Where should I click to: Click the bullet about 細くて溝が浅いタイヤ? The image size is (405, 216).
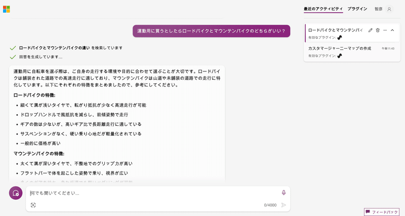tap(83, 105)
